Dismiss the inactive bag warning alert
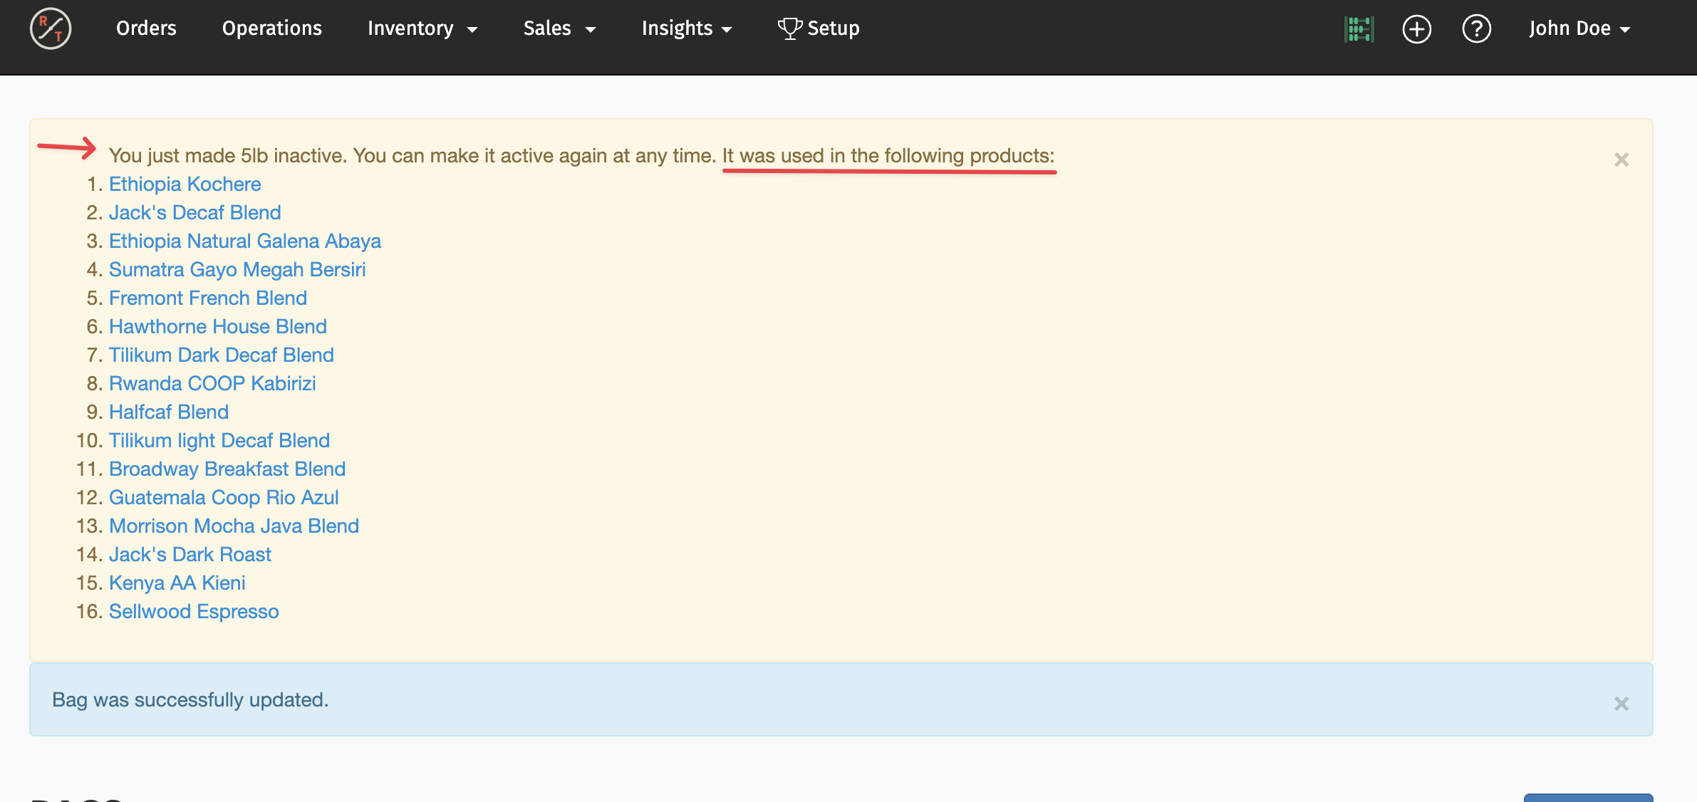Viewport: 1697px width, 802px height. click(1621, 160)
